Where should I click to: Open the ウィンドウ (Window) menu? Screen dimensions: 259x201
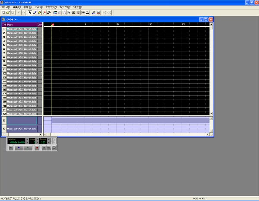[x=65, y=7]
